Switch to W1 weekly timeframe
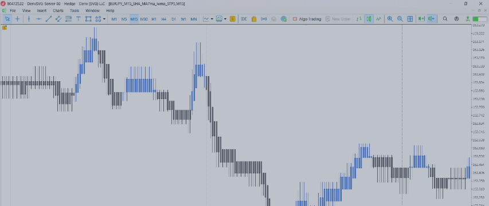This screenshot has height=206, width=489. (x=183, y=19)
